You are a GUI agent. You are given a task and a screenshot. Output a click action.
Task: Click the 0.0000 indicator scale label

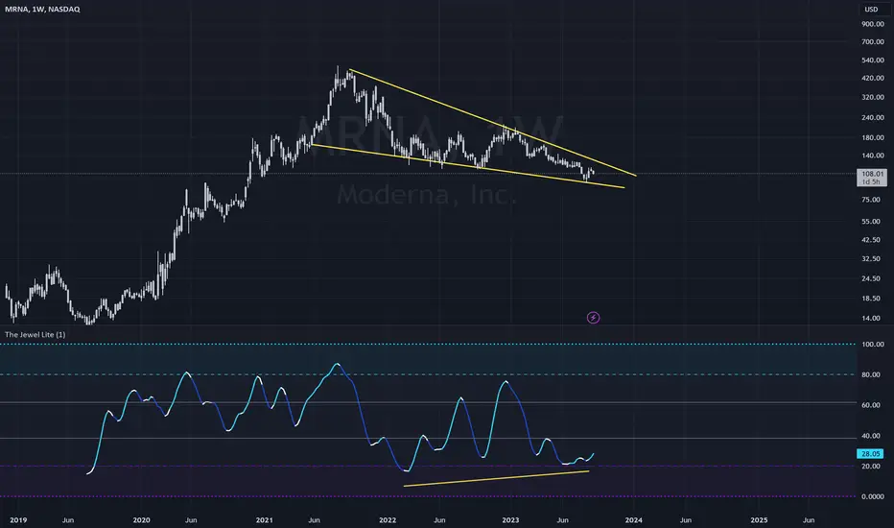point(873,496)
